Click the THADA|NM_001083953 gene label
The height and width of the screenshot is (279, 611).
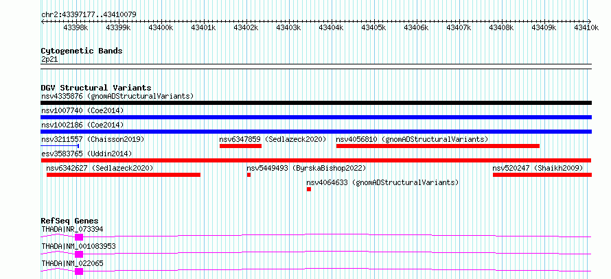coord(78,246)
